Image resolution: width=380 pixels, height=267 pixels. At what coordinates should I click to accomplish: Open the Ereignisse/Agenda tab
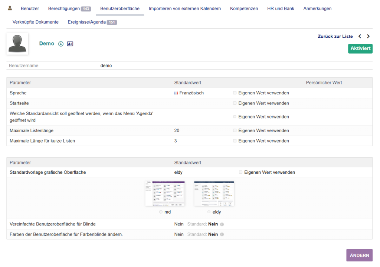coord(92,22)
